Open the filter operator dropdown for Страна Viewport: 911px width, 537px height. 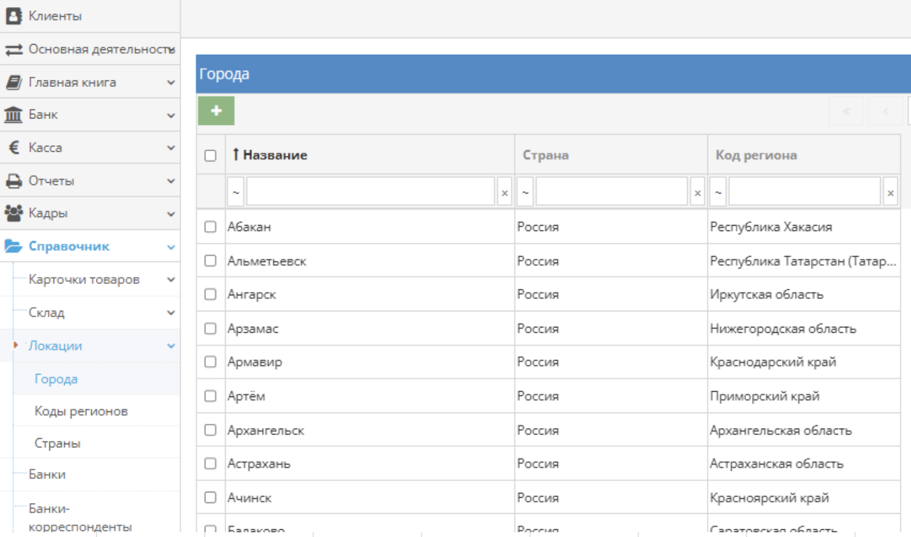coord(525,193)
